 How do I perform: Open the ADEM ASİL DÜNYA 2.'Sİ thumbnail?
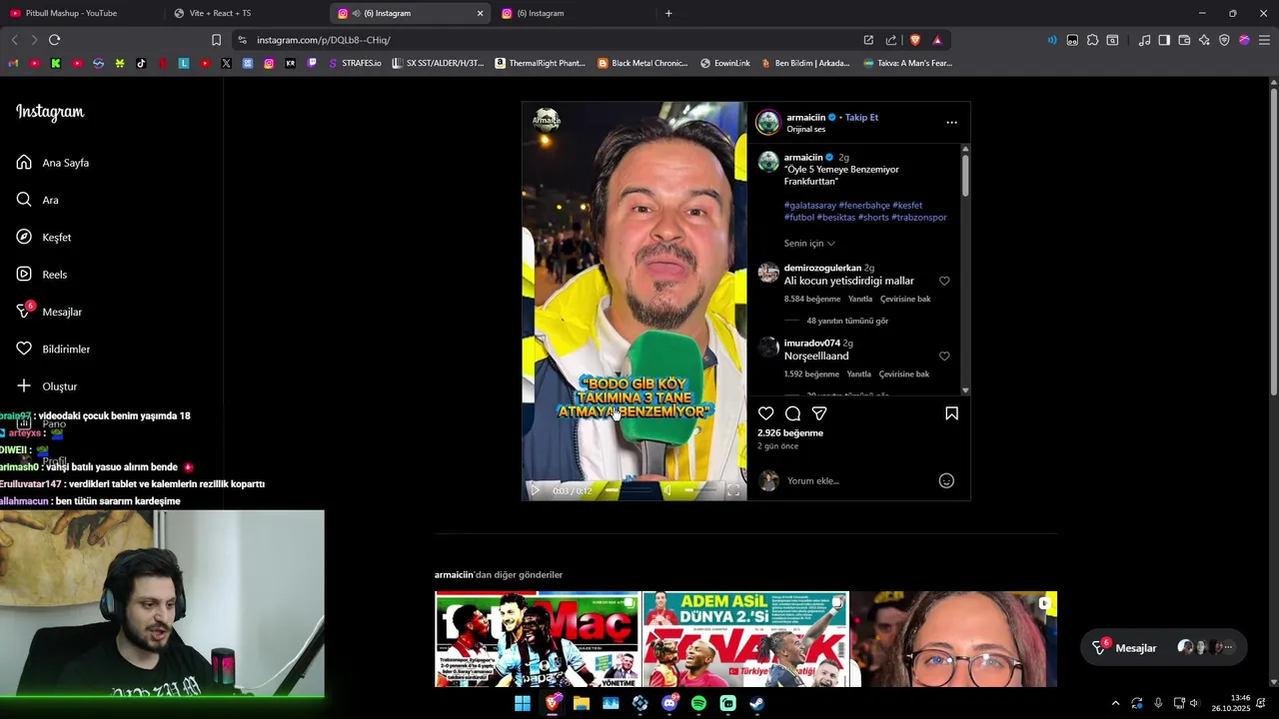click(x=745, y=639)
